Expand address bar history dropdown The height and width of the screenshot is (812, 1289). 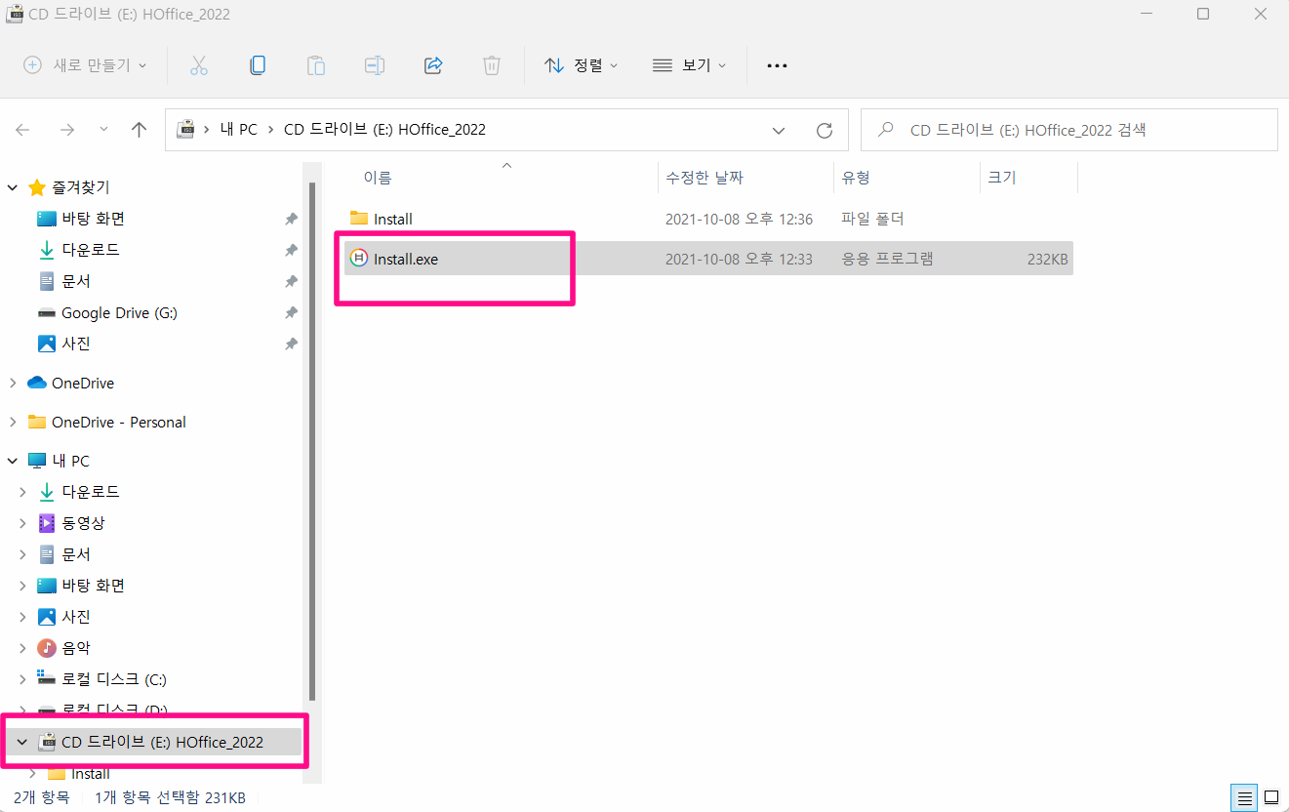pyautogui.click(x=779, y=130)
